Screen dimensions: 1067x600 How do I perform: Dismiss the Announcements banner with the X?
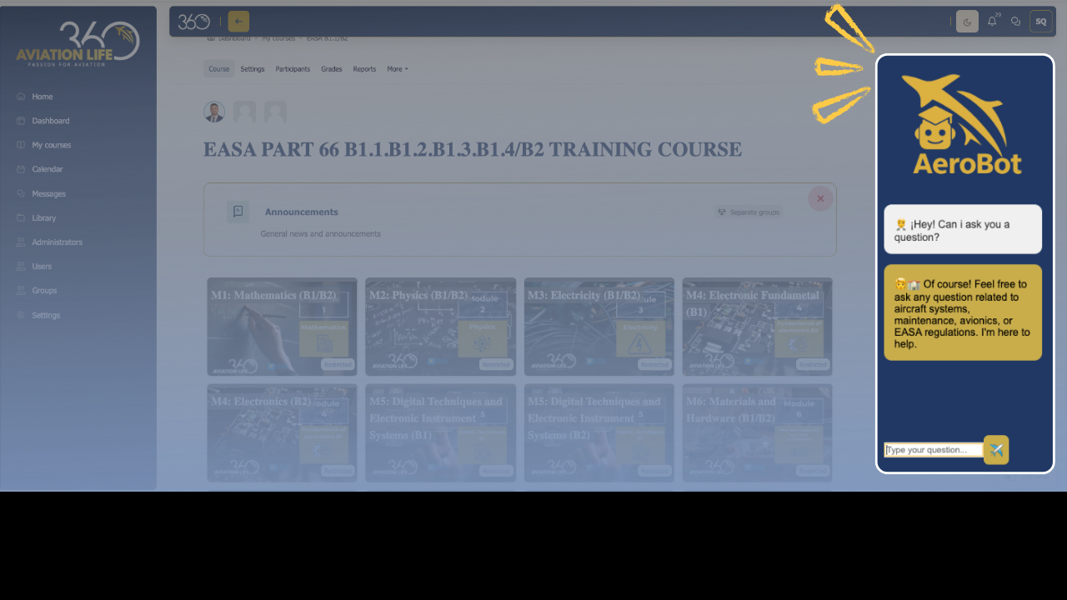[819, 198]
